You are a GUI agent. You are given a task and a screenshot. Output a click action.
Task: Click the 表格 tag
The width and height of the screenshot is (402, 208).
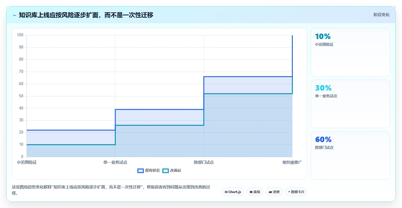(255, 192)
